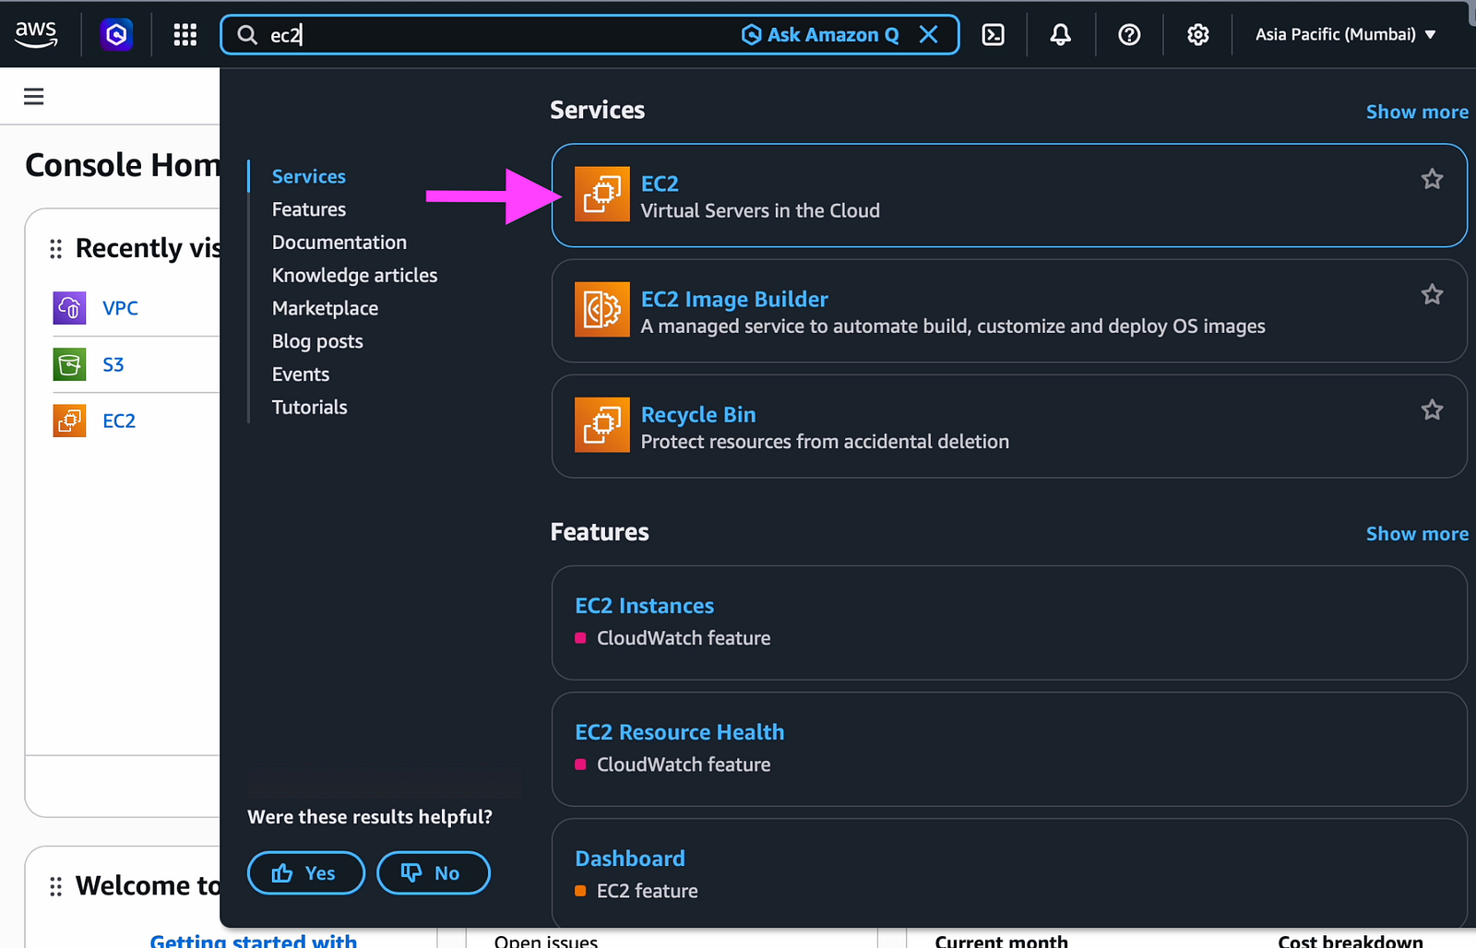Click the green S3 bucket icon
Screen dimensions: 1476x948
[69, 364]
